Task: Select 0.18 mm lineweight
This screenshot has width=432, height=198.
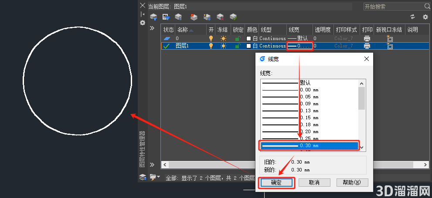Action: (310, 124)
